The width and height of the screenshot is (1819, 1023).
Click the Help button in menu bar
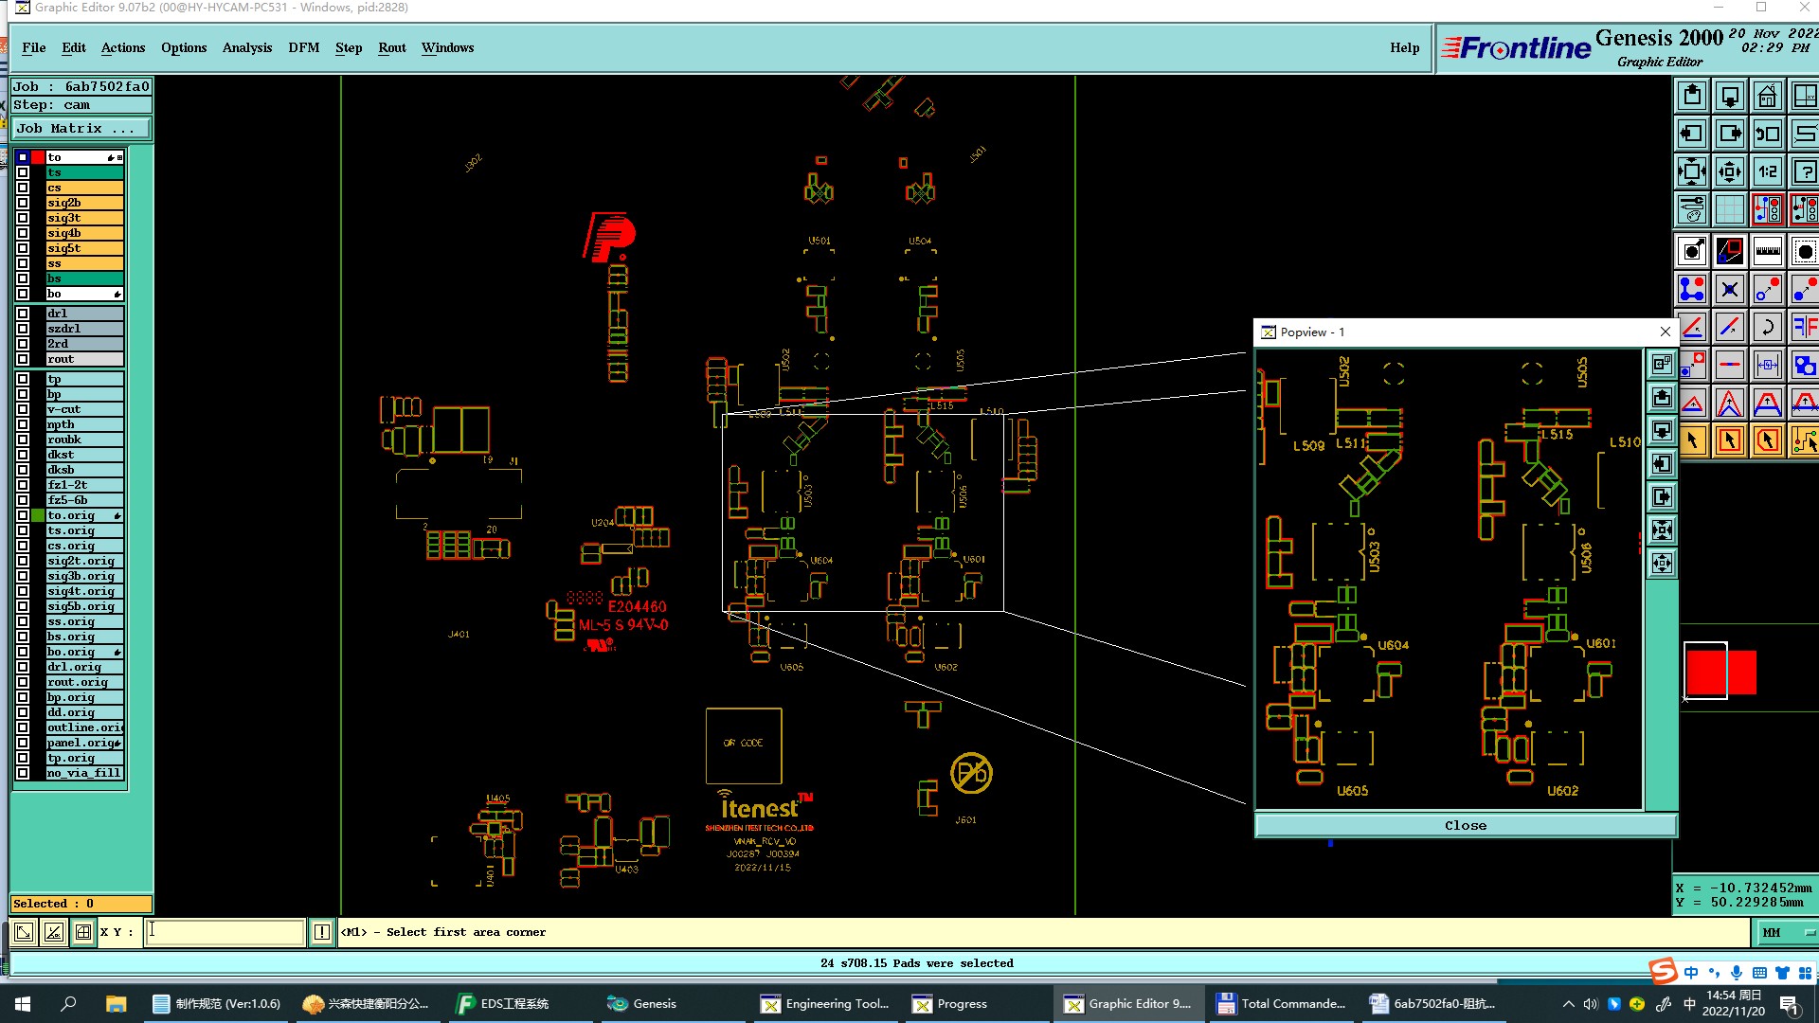click(x=1404, y=48)
